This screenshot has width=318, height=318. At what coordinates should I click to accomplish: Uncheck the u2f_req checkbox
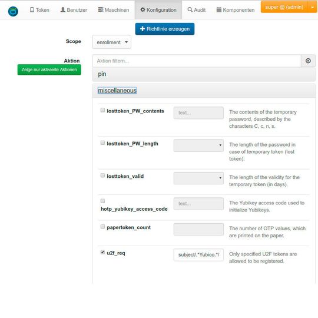click(x=102, y=252)
